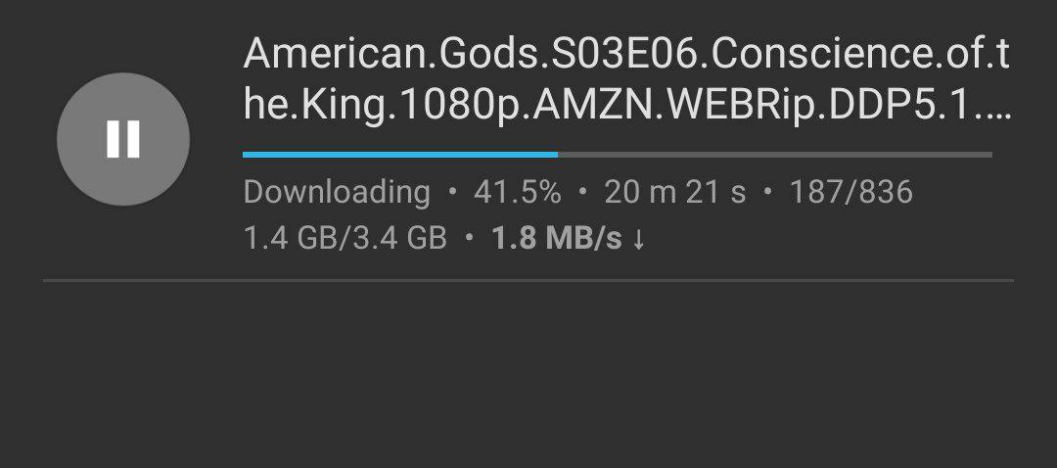
Task: Click the empty area below the torrent list
Action: pyautogui.click(x=528, y=374)
